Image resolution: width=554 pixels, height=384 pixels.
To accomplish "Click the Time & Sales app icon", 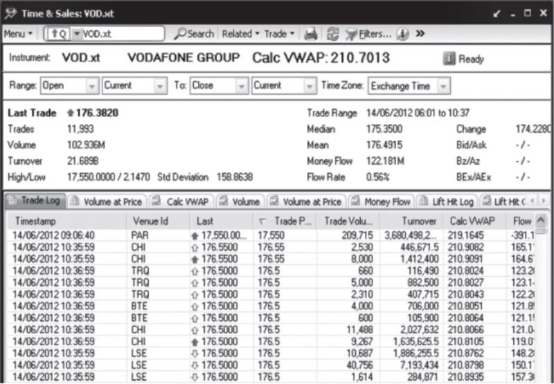I will (x=10, y=14).
